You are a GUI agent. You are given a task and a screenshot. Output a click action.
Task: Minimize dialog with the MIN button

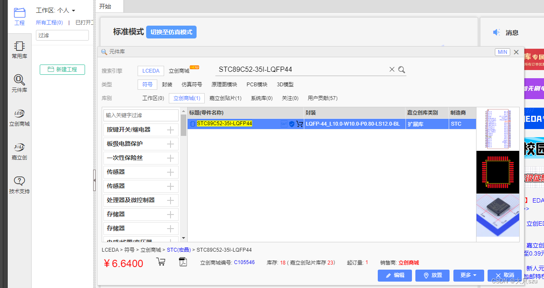pyautogui.click(x=503, y=52)
